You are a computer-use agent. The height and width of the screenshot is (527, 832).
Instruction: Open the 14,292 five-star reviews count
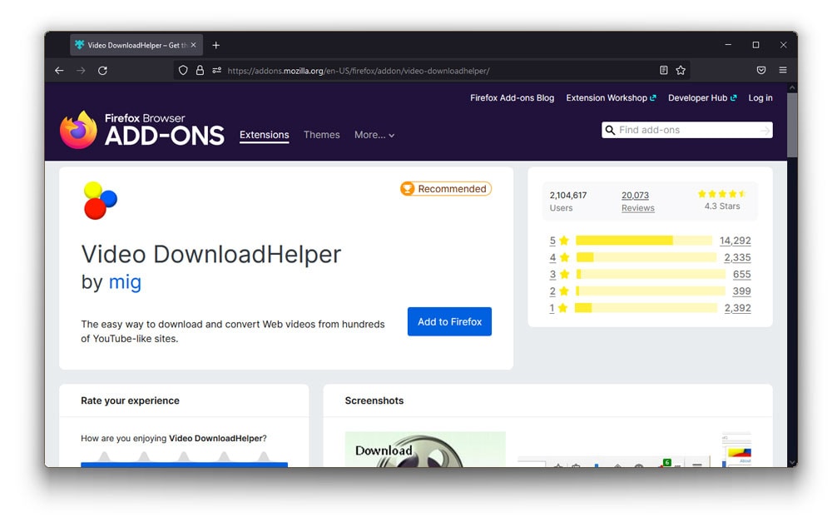[x=735, y=241]
